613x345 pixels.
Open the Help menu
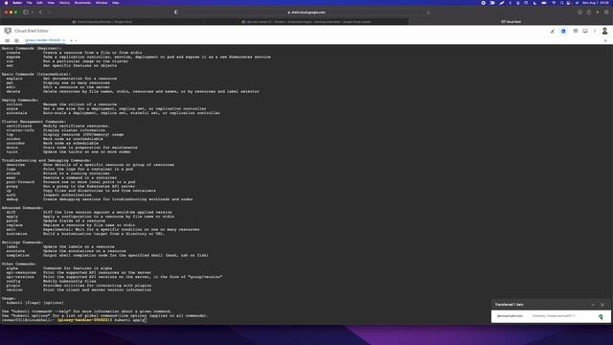[x=116, y=3]
